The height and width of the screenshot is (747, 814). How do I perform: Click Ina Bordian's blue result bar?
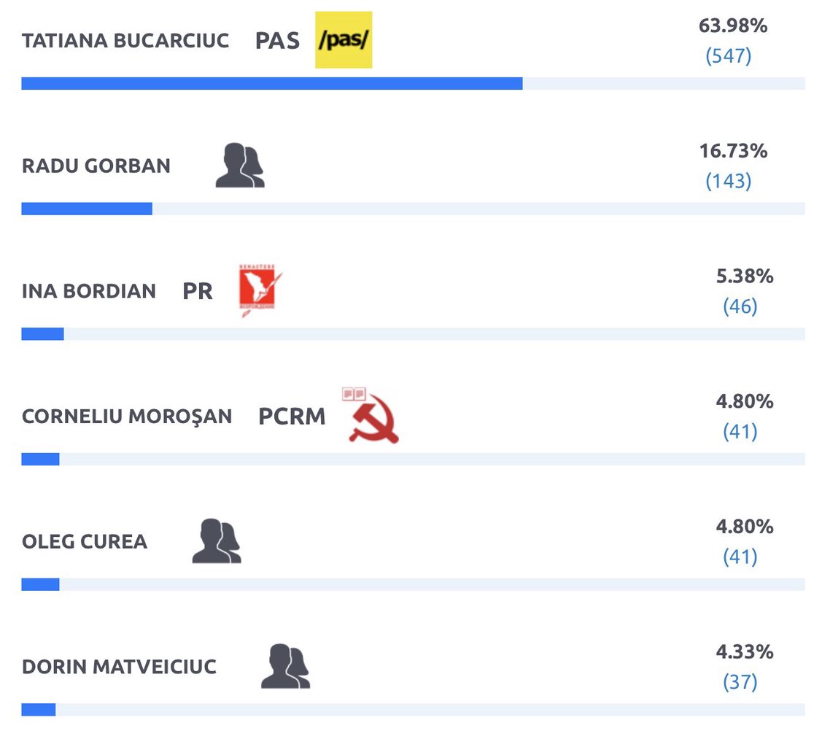click(42, 334)
